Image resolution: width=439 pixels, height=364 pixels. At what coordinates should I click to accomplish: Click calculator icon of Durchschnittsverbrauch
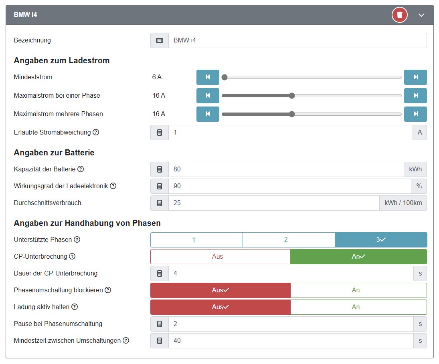160,203
